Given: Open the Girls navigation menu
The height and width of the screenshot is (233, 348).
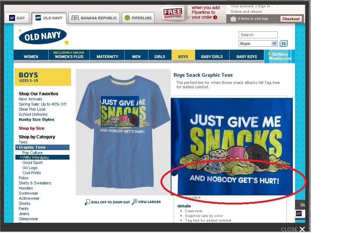Looking at the screenshot, I should pos(160,57).
